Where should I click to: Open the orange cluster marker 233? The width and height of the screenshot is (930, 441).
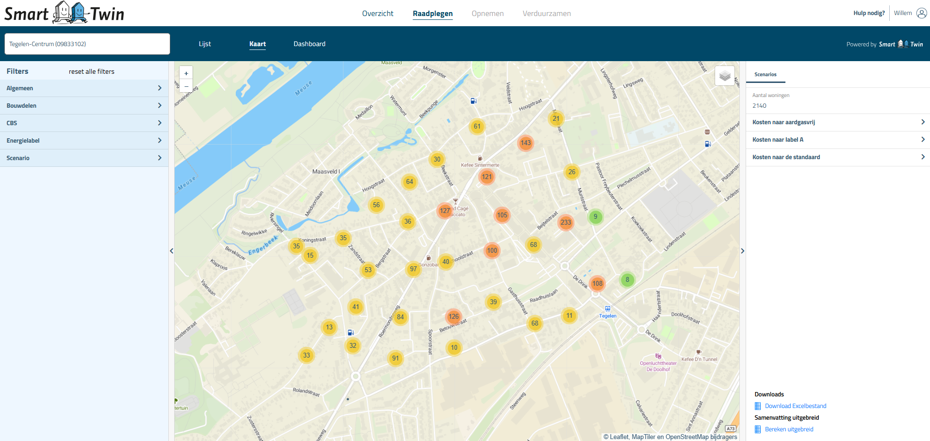[566, 223]
